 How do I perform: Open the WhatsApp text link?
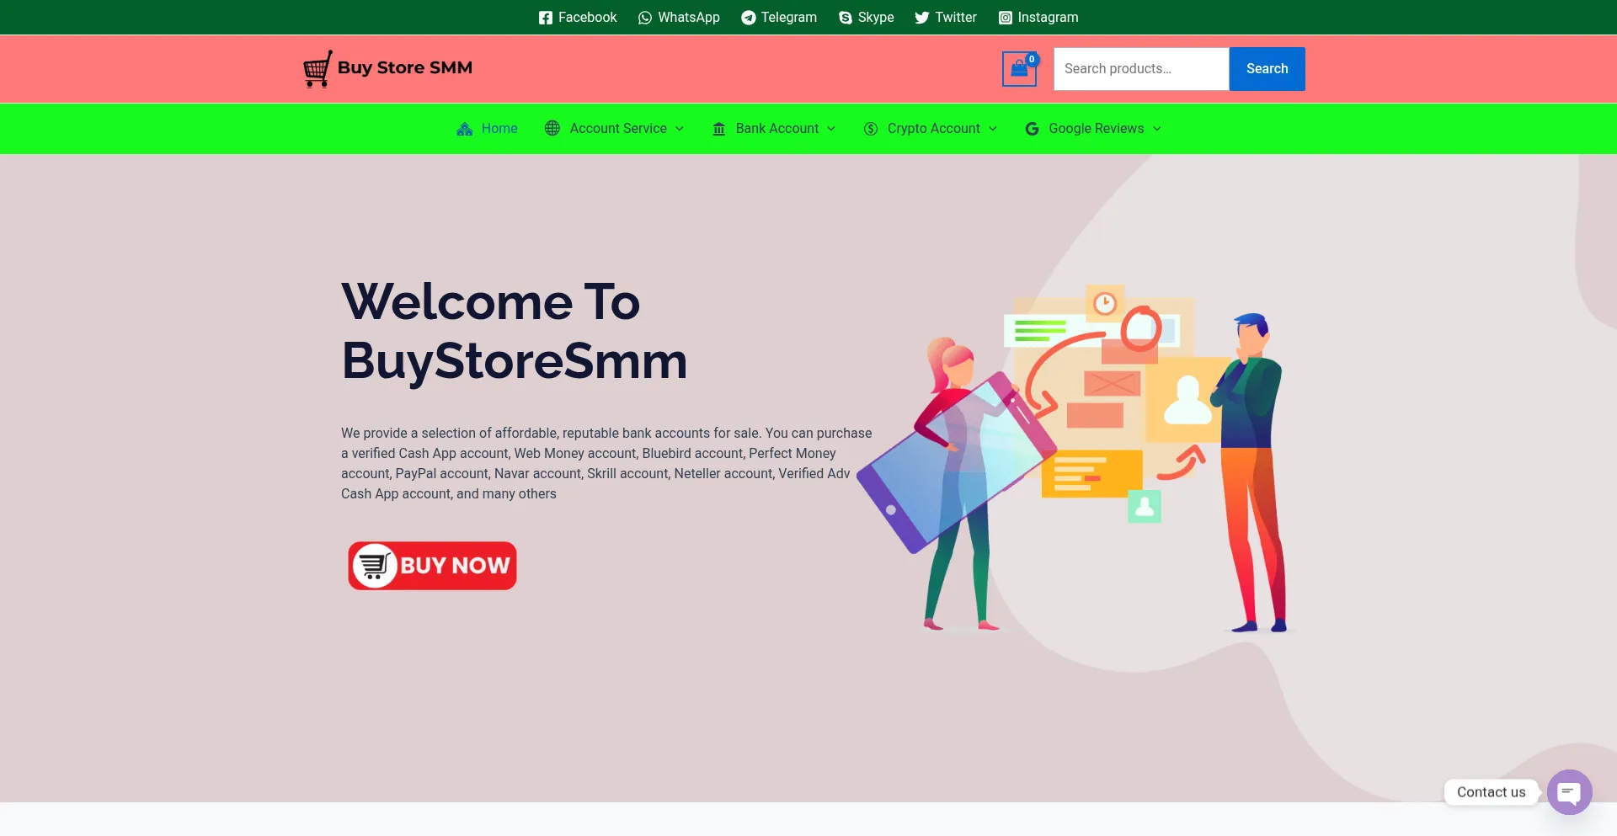(688, 18)
